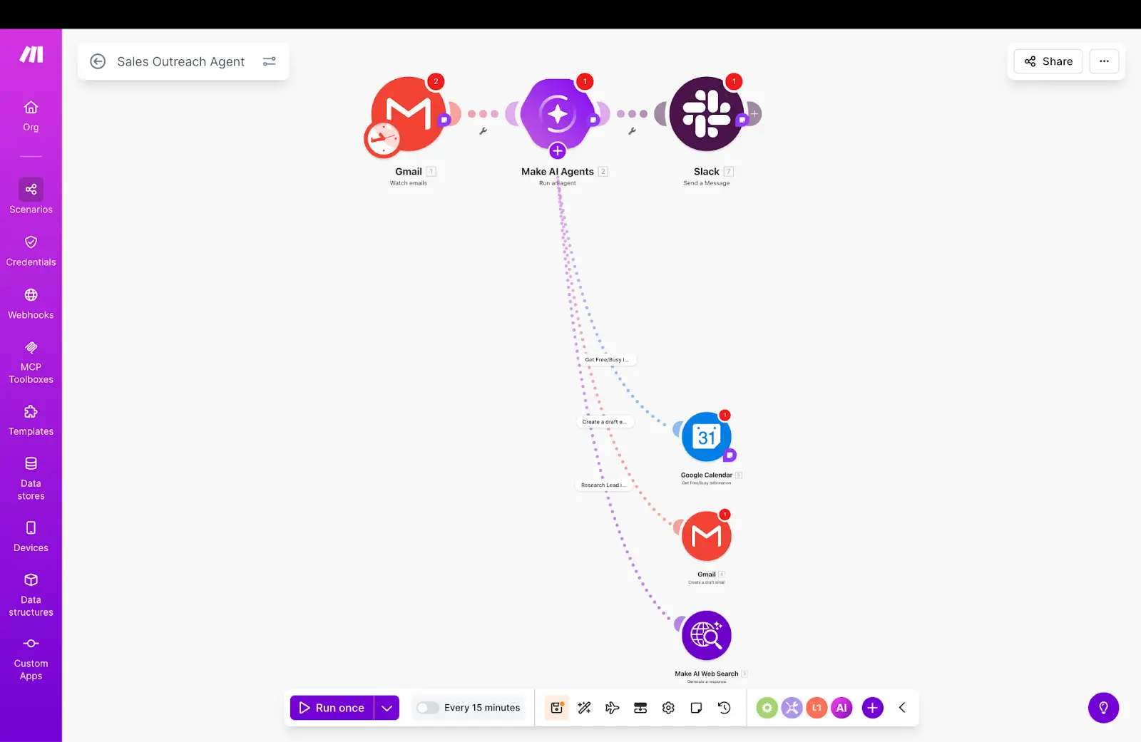Select the Make AI Web Search module
Image resolution: width=1141 pixels, height=742 pixels.
[707, 635]
